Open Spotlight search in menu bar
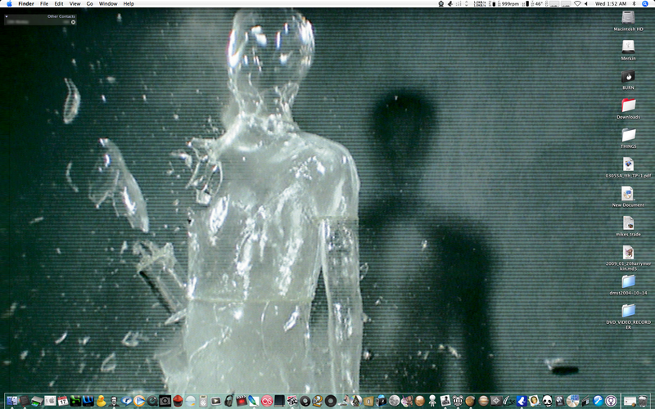This screenshot has height=409, width=655. 645,4
